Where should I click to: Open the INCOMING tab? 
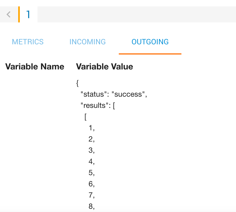pos(87,42)
